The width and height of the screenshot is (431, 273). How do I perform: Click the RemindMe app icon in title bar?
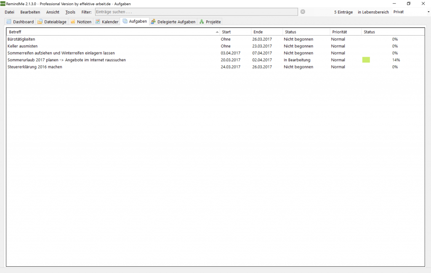[3, 4]
